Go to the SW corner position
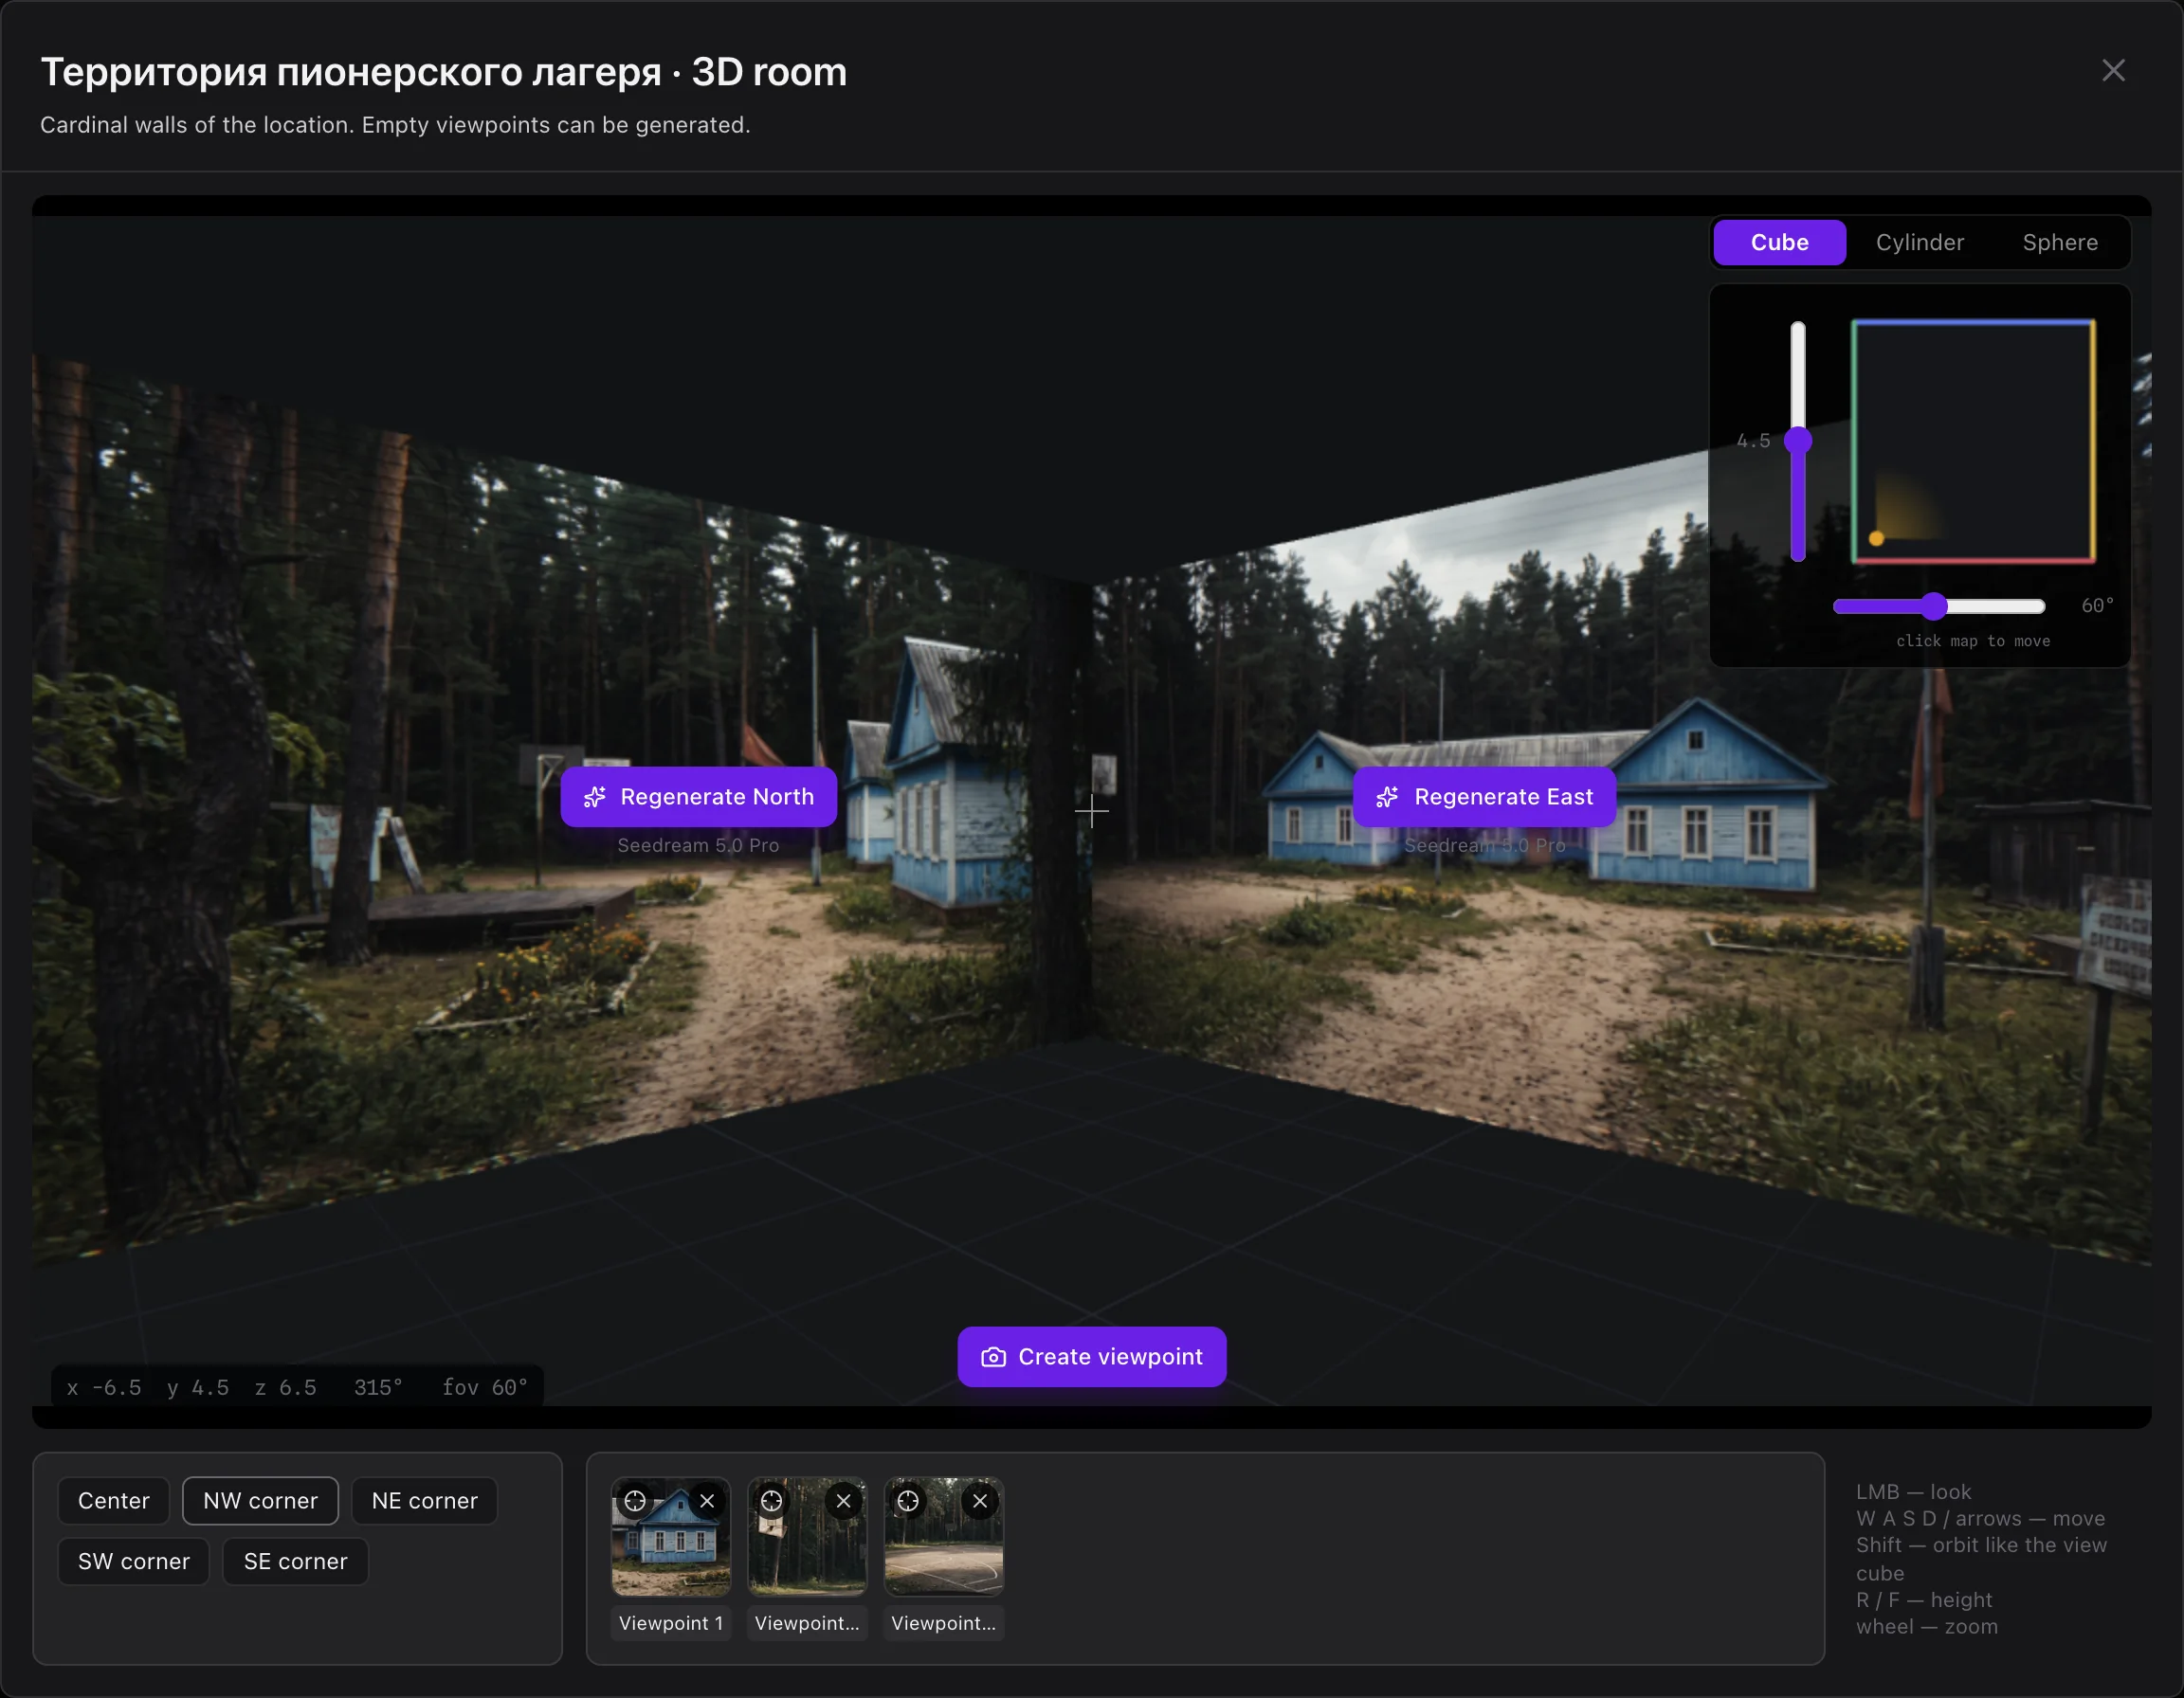 (134, 1562)
